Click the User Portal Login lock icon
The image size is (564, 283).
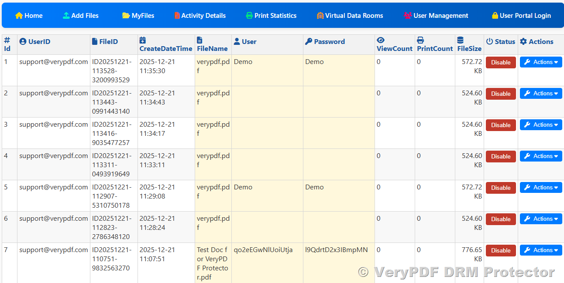(x=495, y=16)
